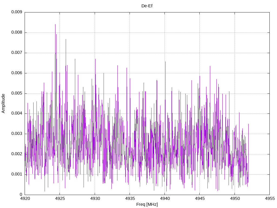
Task: Click the plot title 'De-Ef'
Action: tap(147, 6)
